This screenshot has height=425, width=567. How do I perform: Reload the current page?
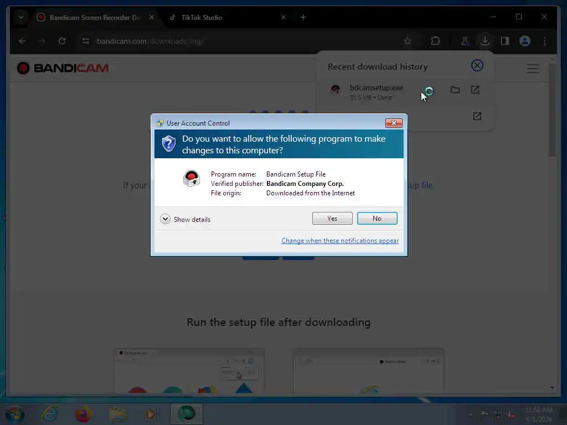click(x=62, y=41)
